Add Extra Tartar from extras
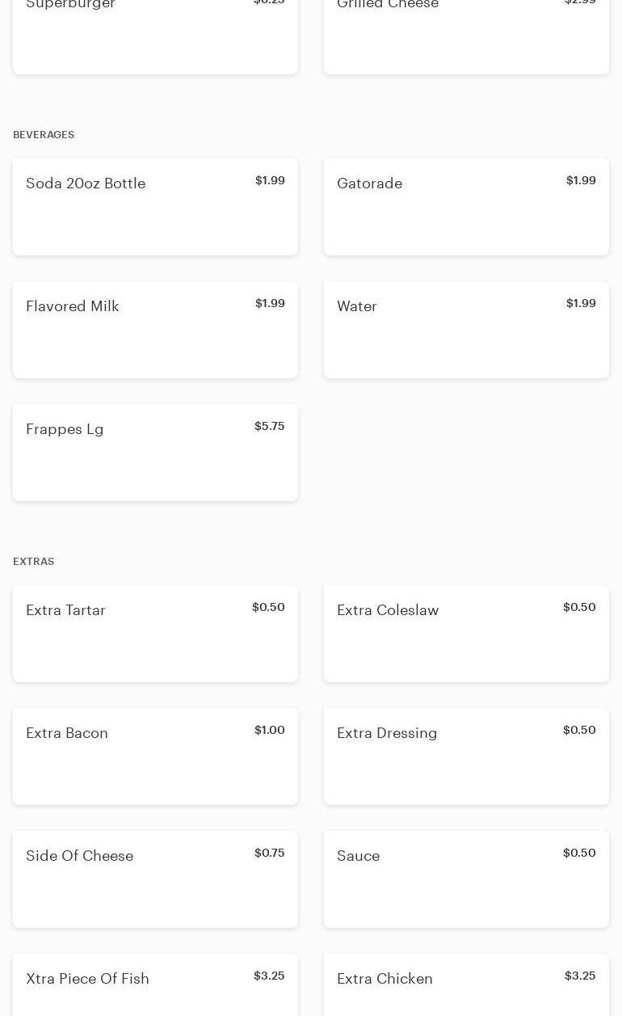 coord(155,634)
